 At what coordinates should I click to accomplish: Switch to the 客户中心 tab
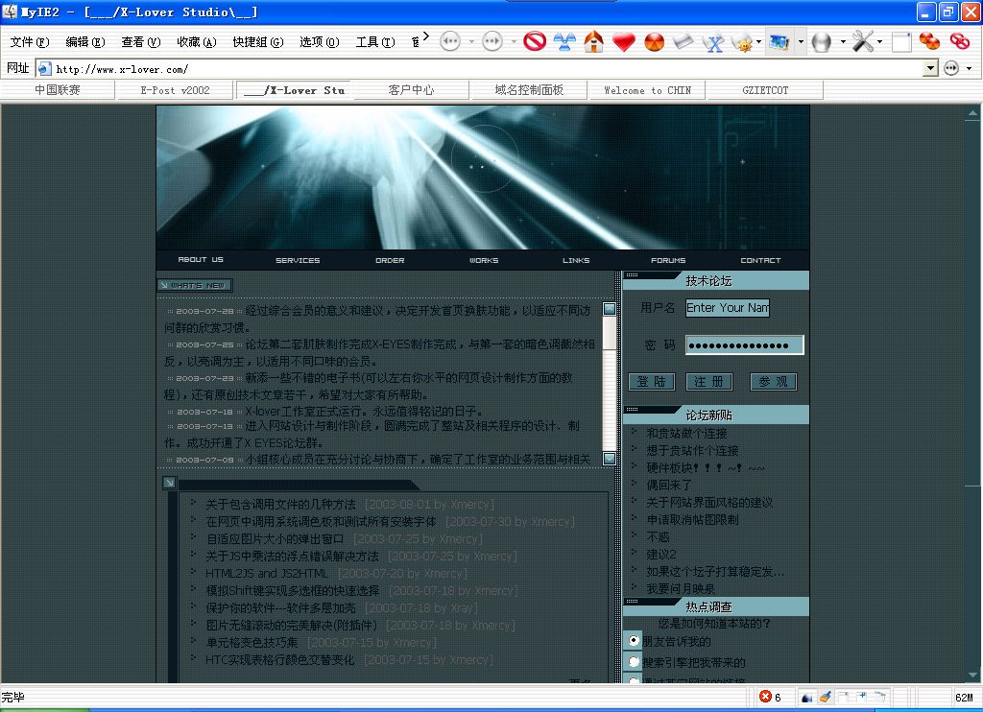(411, 90)
